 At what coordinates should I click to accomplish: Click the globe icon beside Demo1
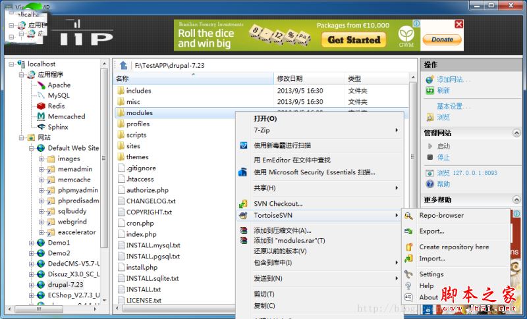[x=41, y=243]
